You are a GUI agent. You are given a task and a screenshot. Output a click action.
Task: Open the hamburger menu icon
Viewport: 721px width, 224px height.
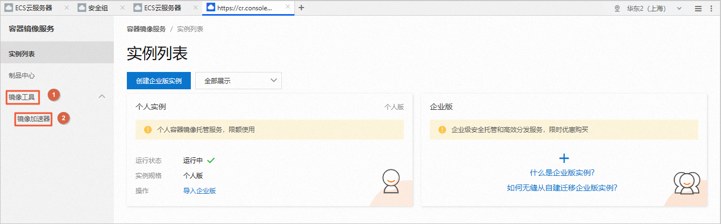coord(698,8)
